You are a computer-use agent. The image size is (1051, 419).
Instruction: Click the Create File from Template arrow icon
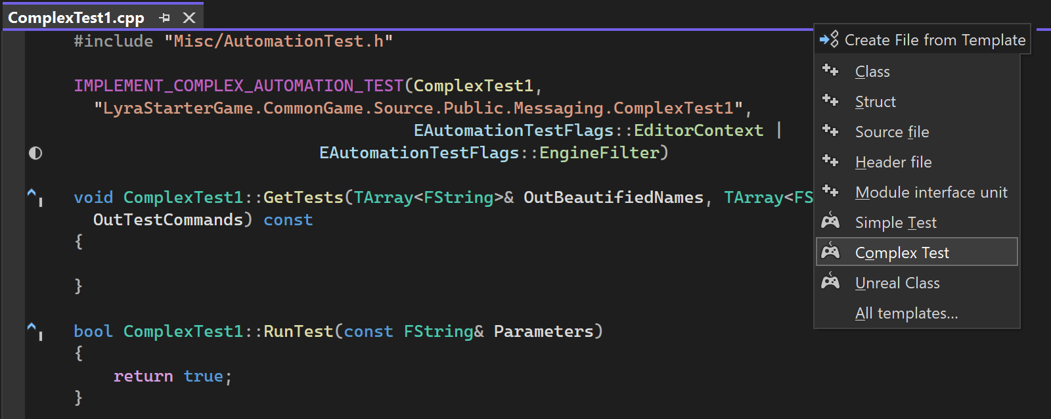(829, 39)
